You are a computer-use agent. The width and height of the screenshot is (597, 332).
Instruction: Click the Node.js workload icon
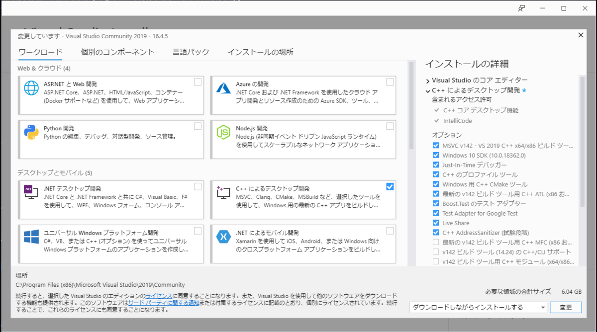pyautogui.click(x=223, y=132)
